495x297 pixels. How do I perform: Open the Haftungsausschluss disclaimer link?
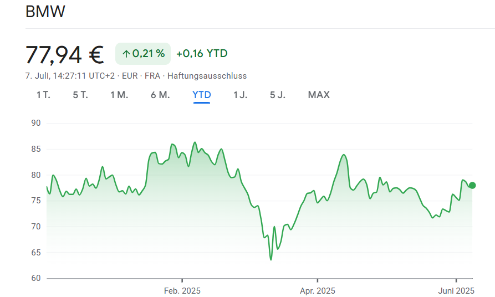coord(207,76)
